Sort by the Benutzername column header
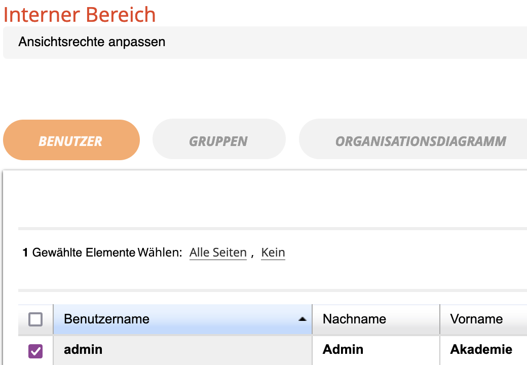 (106, 319)
